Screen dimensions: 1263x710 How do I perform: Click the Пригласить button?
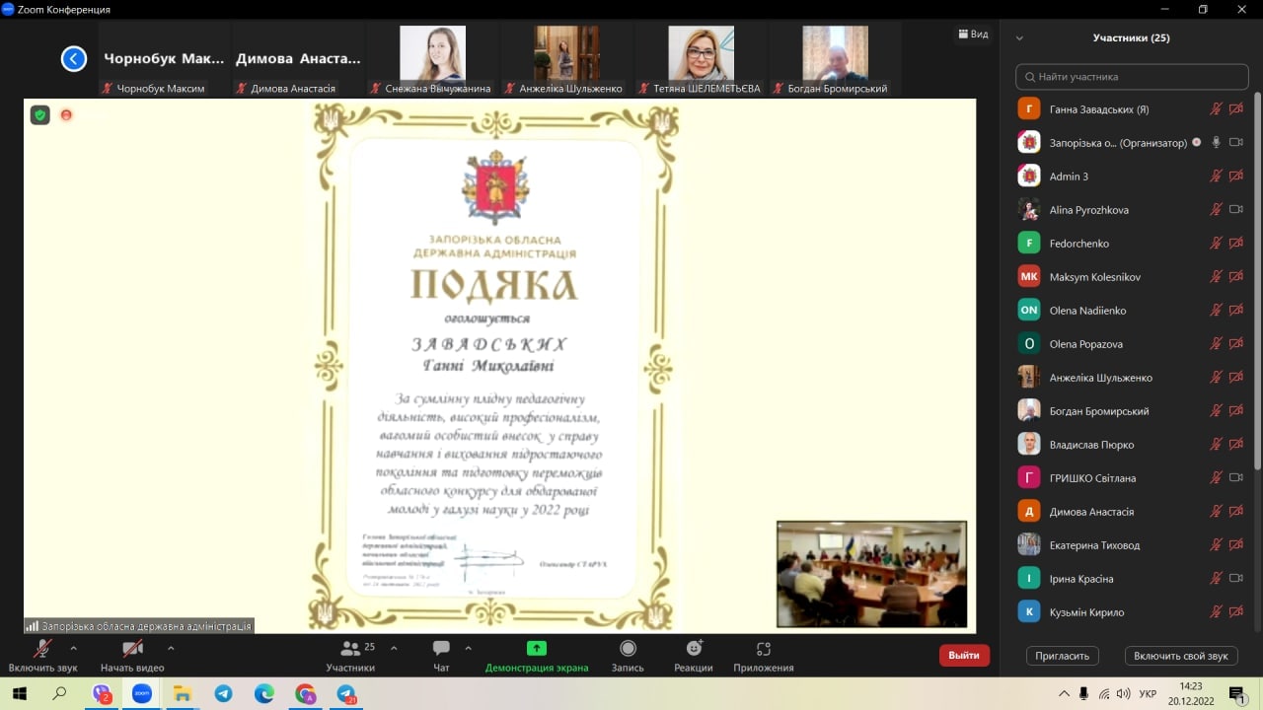tap(1062, 655)
